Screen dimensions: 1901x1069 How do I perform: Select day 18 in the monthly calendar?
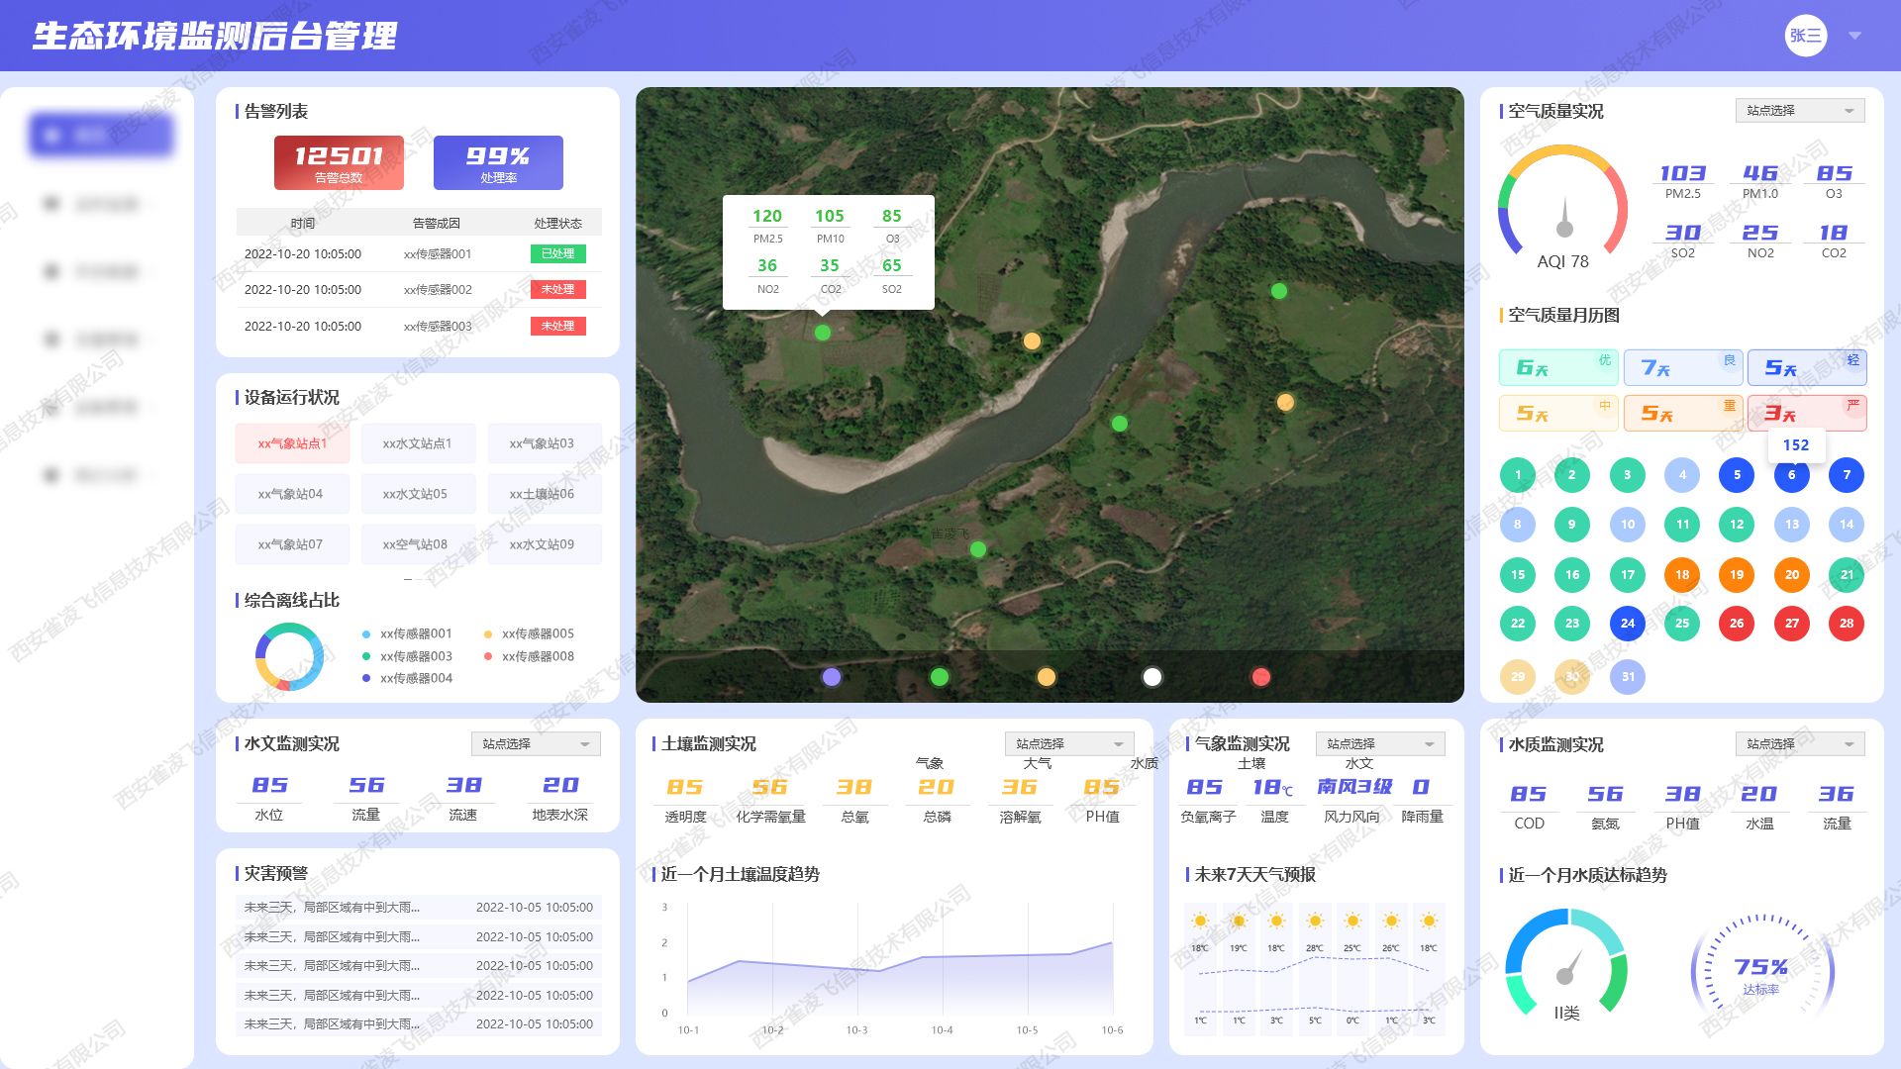click(x=1682, y=574)
